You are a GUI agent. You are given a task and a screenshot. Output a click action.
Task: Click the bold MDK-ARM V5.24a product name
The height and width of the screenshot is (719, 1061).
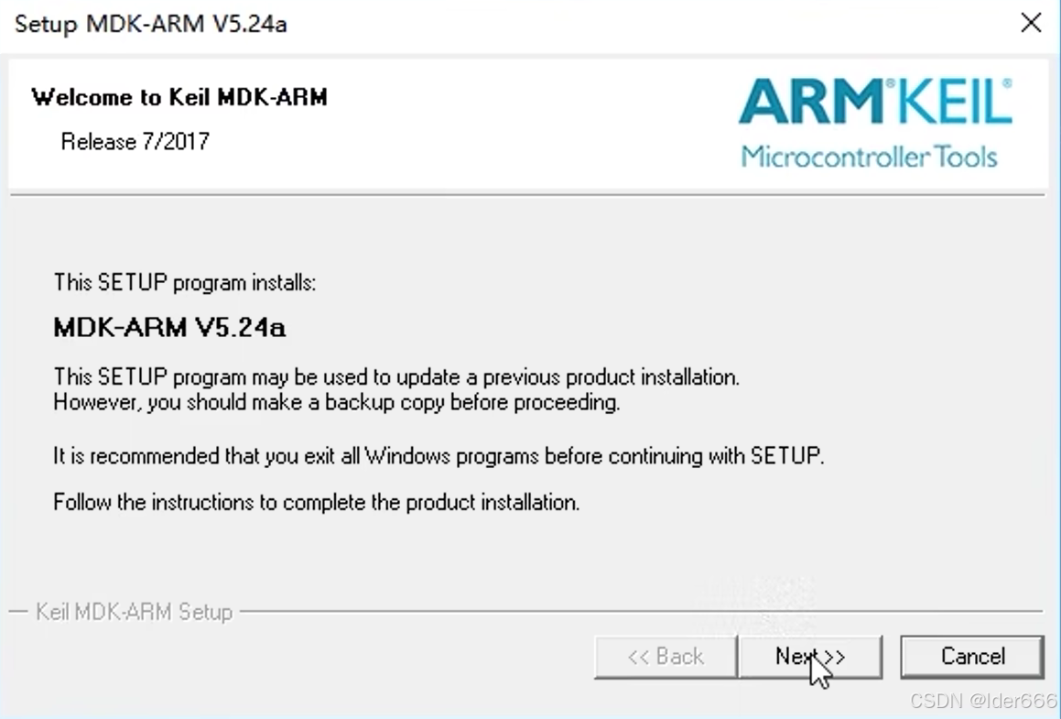point(169,328)
